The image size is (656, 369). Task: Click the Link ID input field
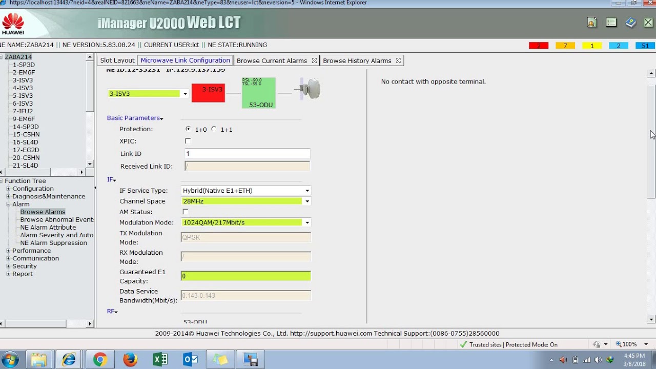(248, 154)
